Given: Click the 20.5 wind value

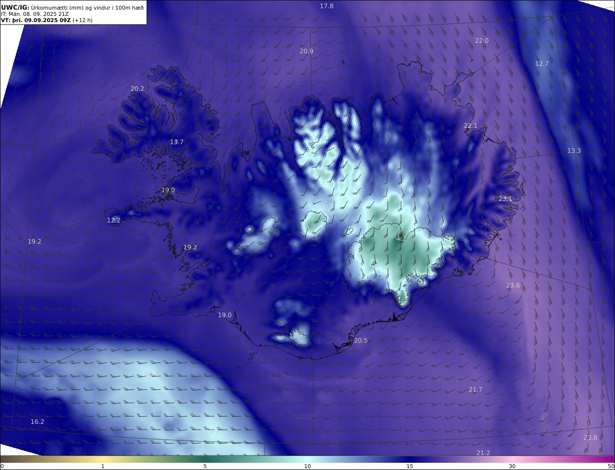Looking at the screenshot, I should 361,340.
